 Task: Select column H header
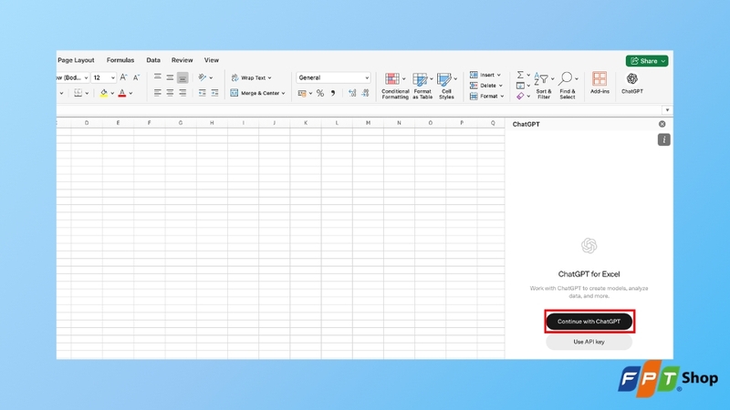(x=212, y=123)
